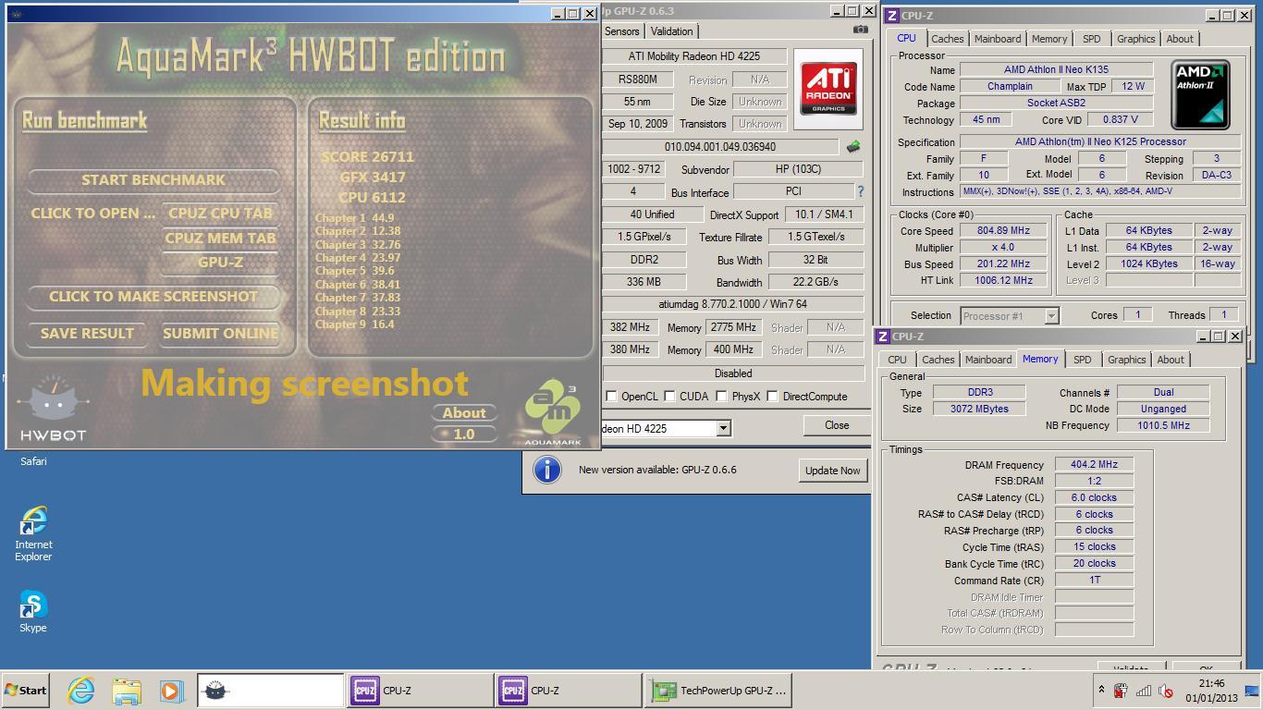Image resolution: width=1263 pixels, height=710 pixels.
Task: Click the SAVE RESULT button
Action: 87,334
